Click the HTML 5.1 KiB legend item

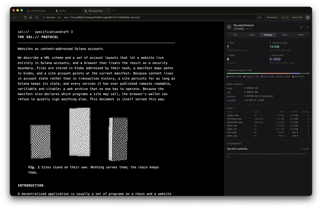coord(234,77)
